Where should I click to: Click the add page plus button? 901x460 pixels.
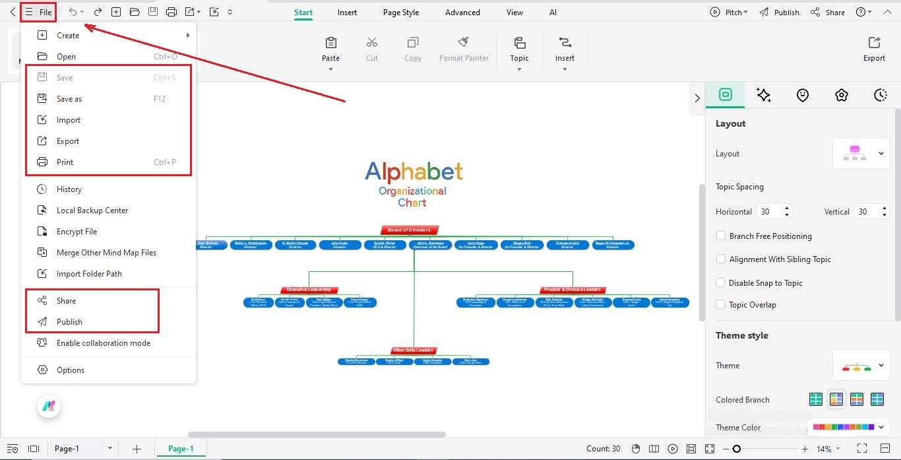click(137, 449)
